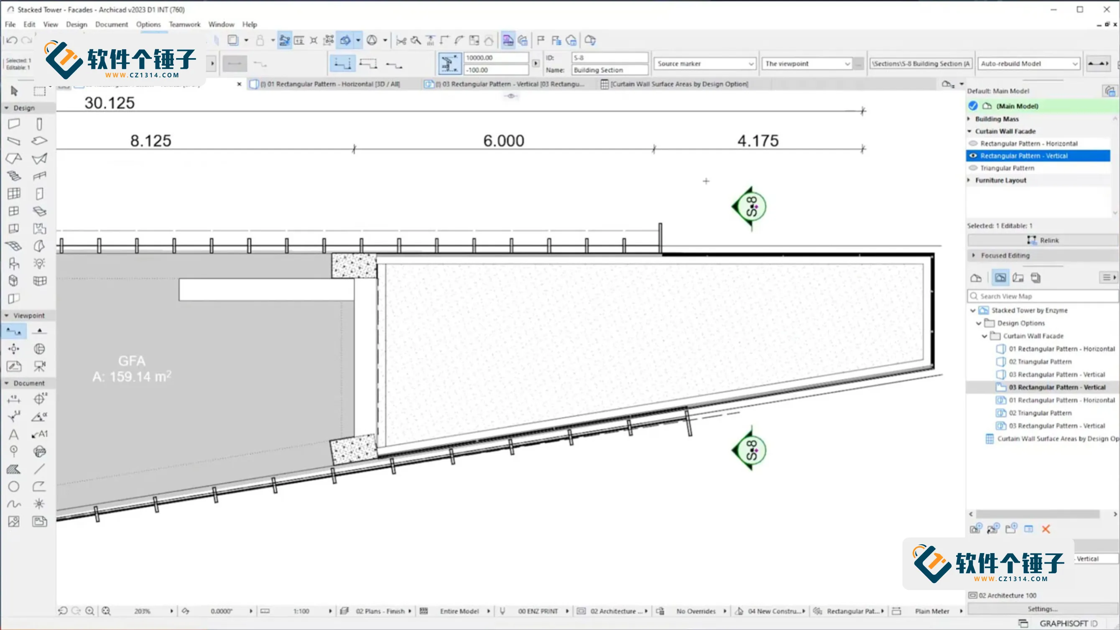
Task: Expand the Focused Editing section
Action: (974, 256)
